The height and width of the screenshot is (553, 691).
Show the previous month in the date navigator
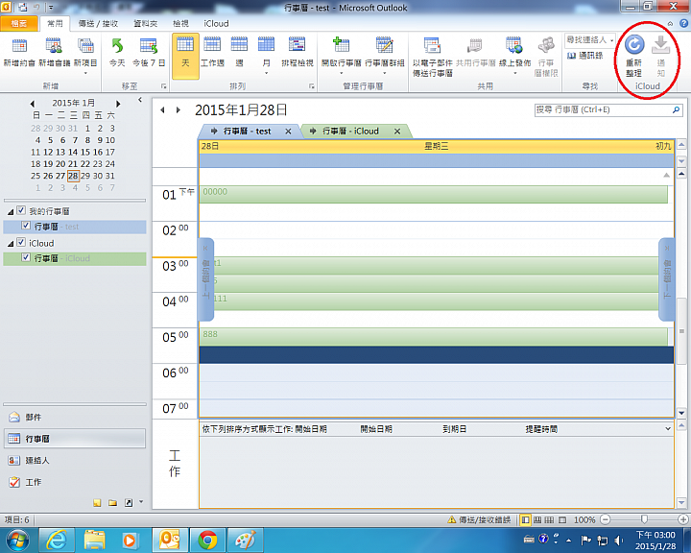click(33, 104)
